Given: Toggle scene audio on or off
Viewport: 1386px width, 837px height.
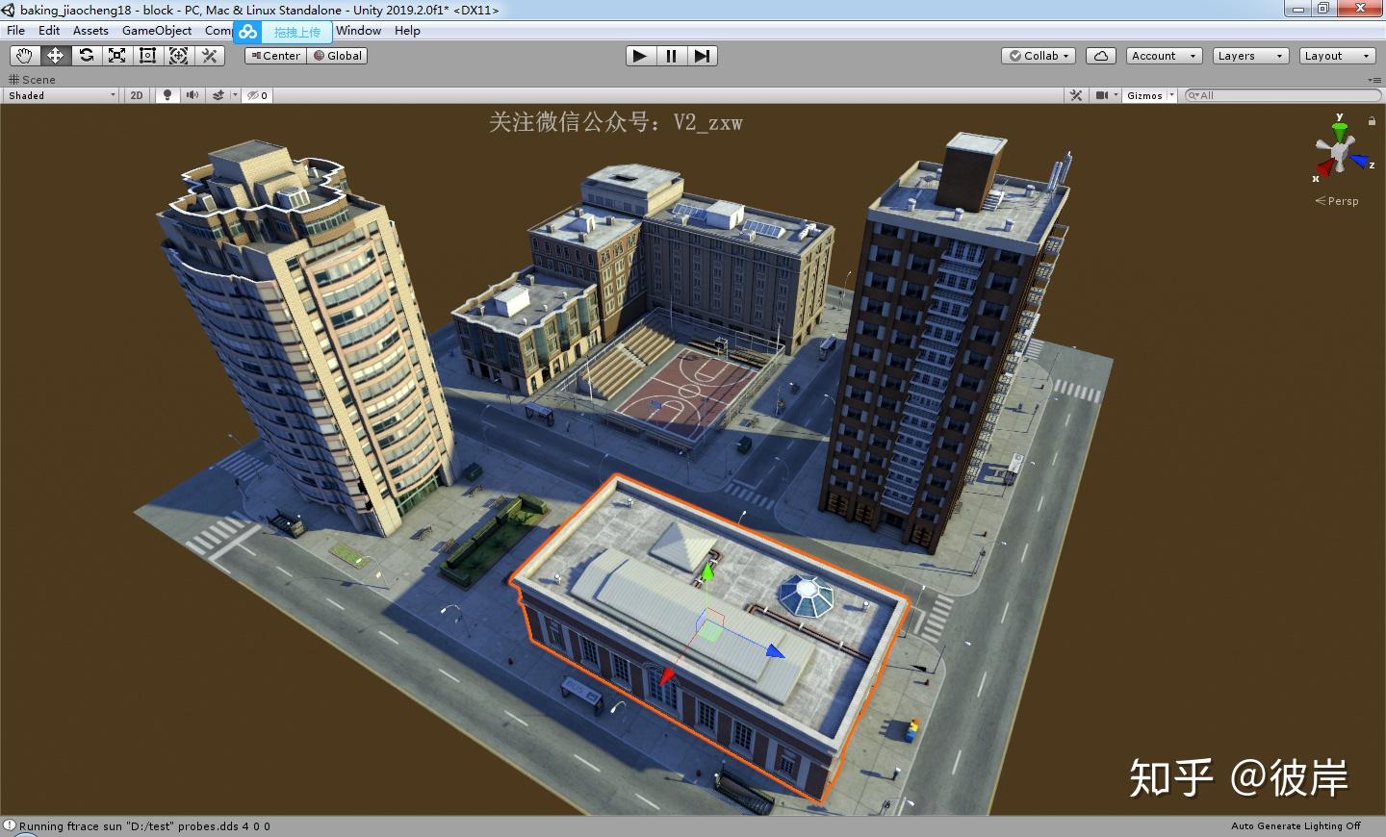Looking at the screenshot, I should [x=192, y=95].
